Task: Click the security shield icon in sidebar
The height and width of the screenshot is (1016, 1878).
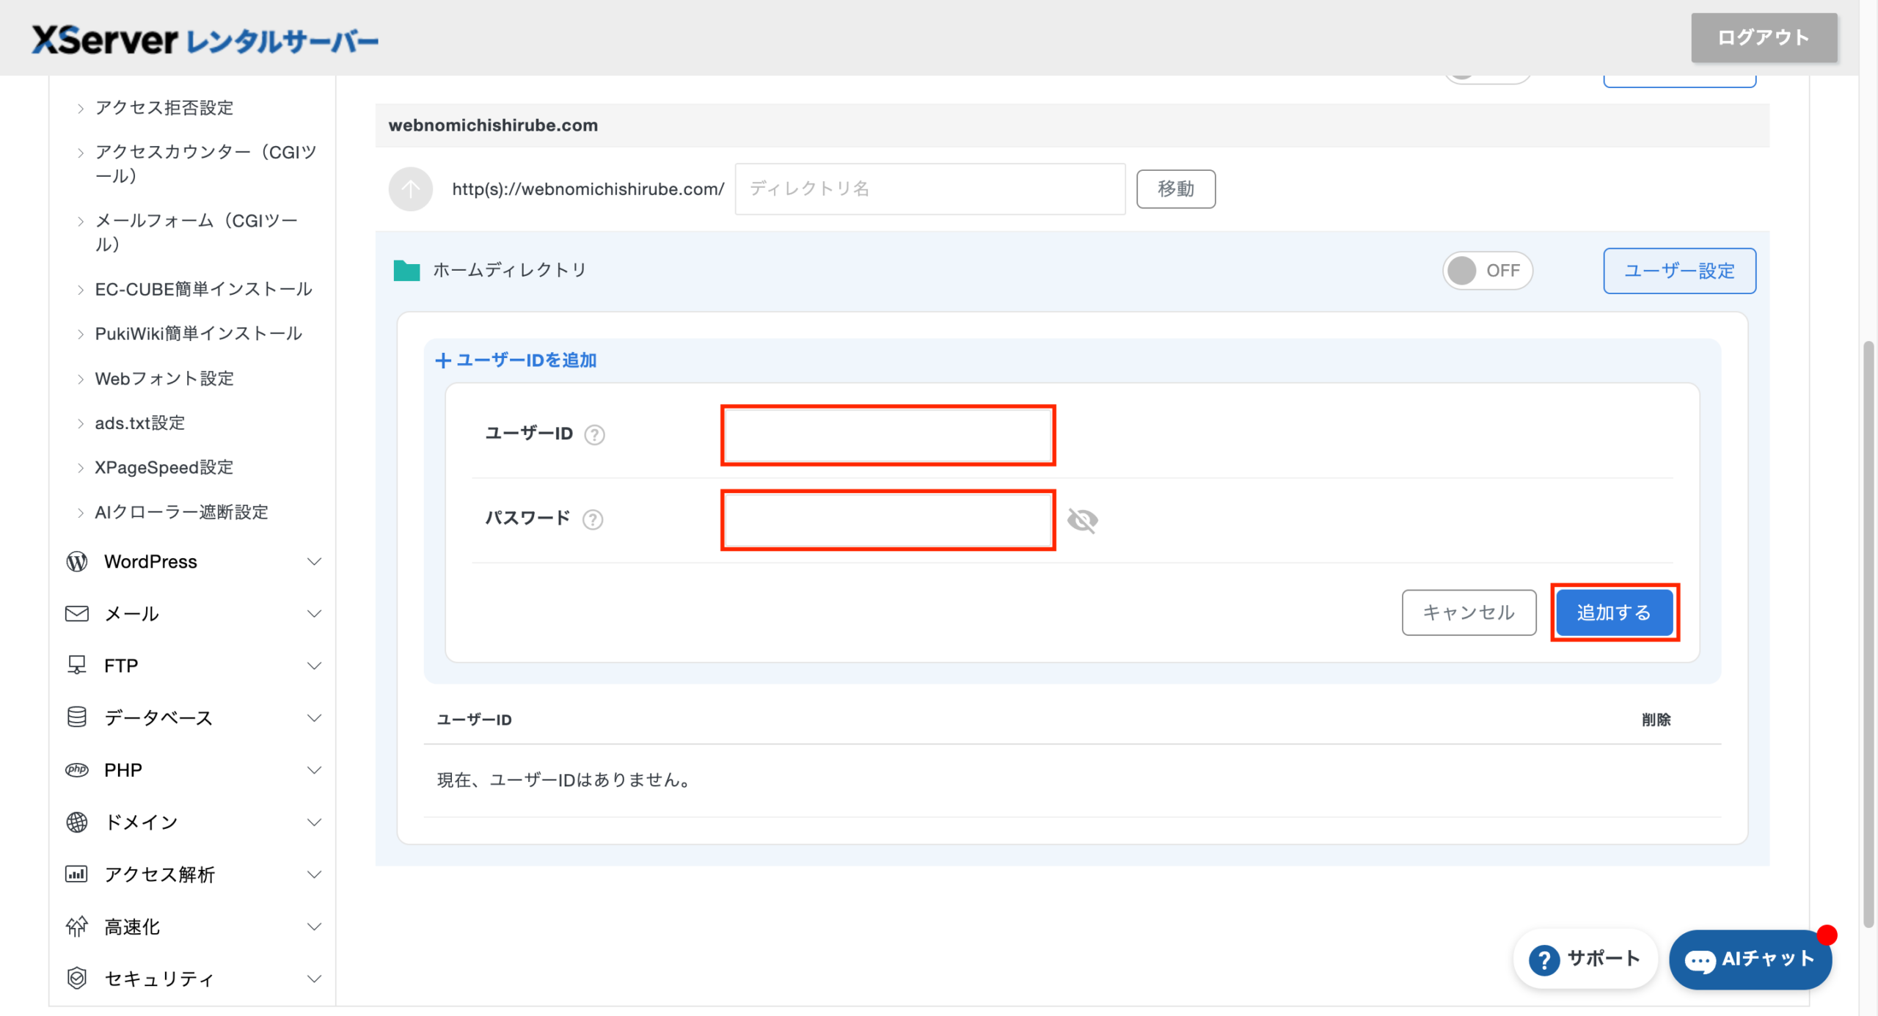Action: (77, 978)
